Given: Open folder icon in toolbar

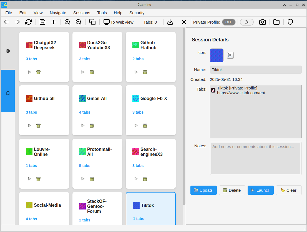Looking at the screenshot, I should click(276, 22).
